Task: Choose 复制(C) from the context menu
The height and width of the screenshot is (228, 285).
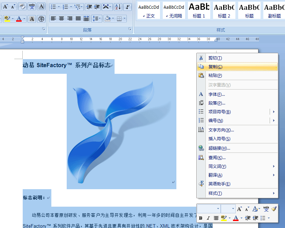Action: 215,67
